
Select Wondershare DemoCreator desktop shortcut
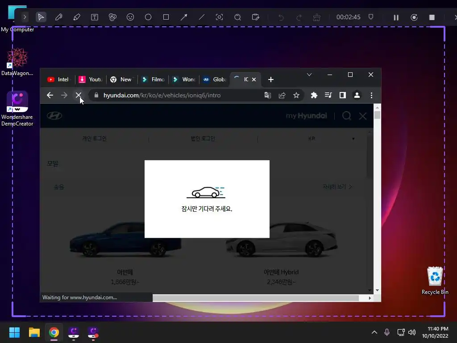pyautogui.click(x=17, y=109)
